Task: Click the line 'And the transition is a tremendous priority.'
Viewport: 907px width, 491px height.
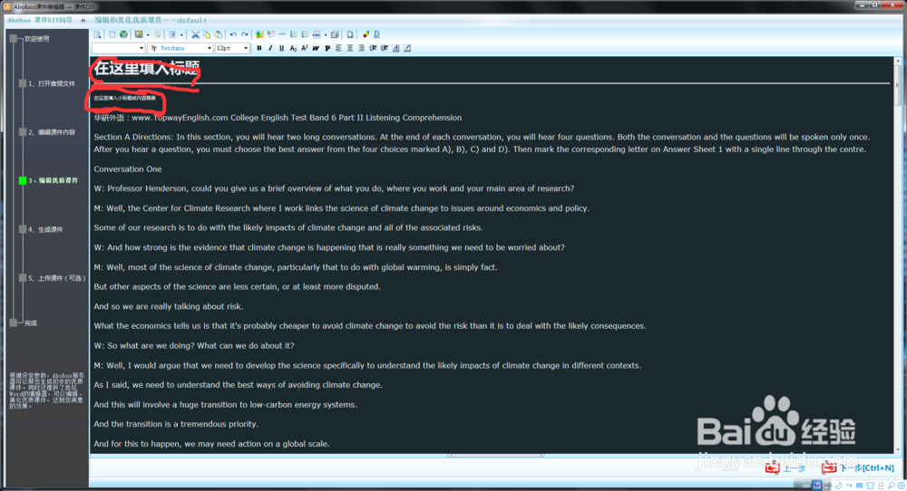Action: click(176, 424)
